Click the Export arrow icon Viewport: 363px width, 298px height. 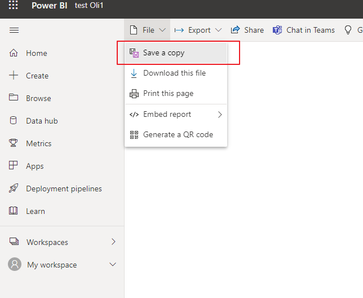[x=179, y=30]
